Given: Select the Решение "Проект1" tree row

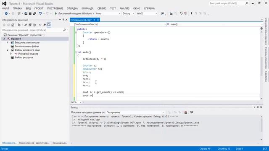Looking at the screenshot, I should click(x=26, y=35).
